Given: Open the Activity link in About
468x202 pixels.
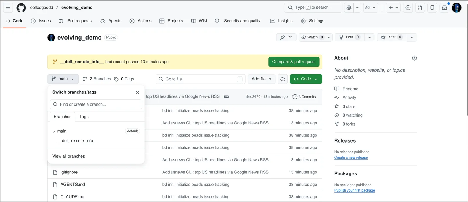Looking at the screenshot, I should [345, 98].
